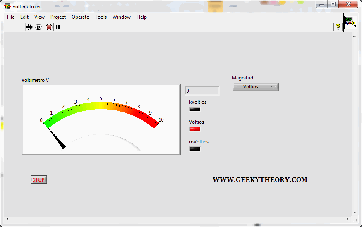Click the Magnitud label
The height and width of the screenshot is (227, 362).
pyautogui.click(x=242, y=78)
